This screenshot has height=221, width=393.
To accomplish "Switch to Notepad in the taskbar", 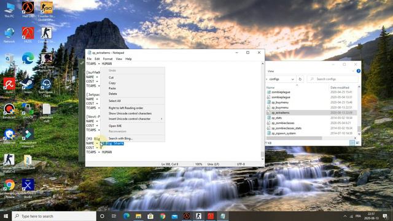I will (222, 216).
